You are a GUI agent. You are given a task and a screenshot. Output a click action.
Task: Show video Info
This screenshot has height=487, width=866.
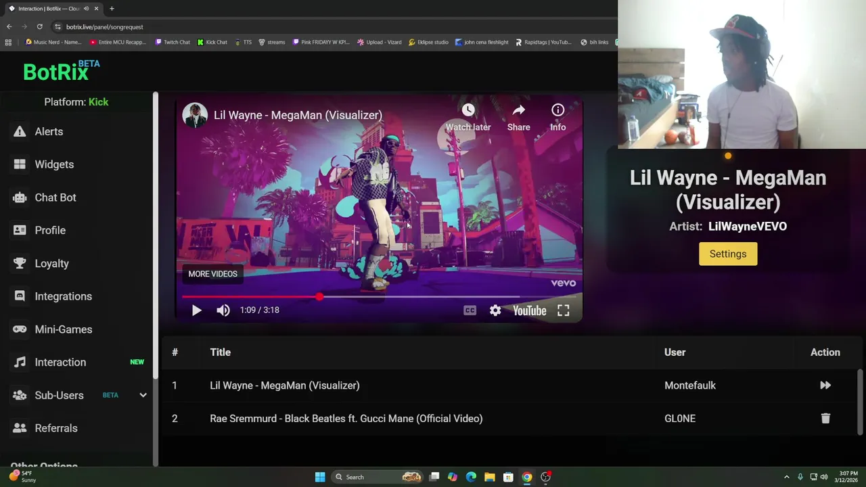[557, 118]
